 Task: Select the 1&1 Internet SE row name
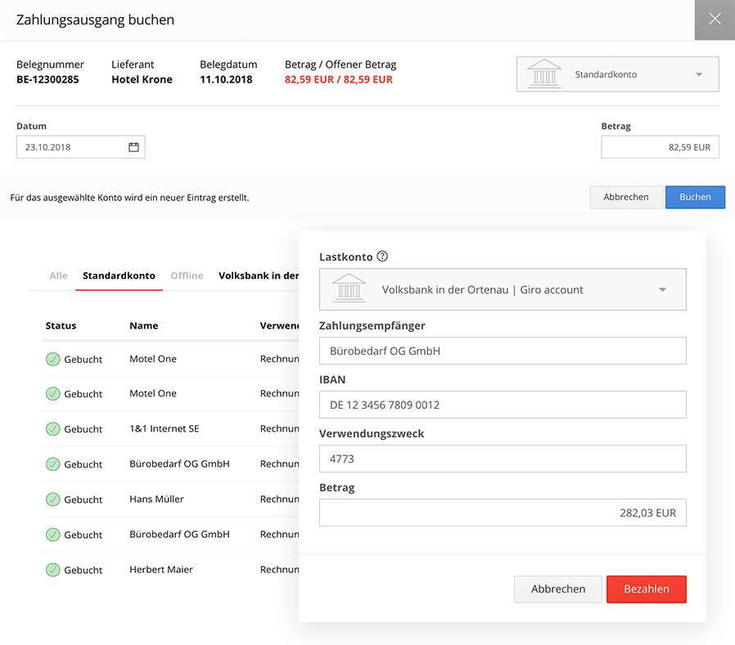[x=164, y=428]
